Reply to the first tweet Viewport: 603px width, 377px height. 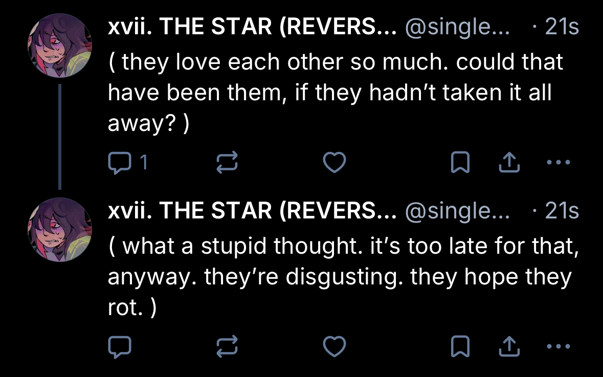pos(120,163)
